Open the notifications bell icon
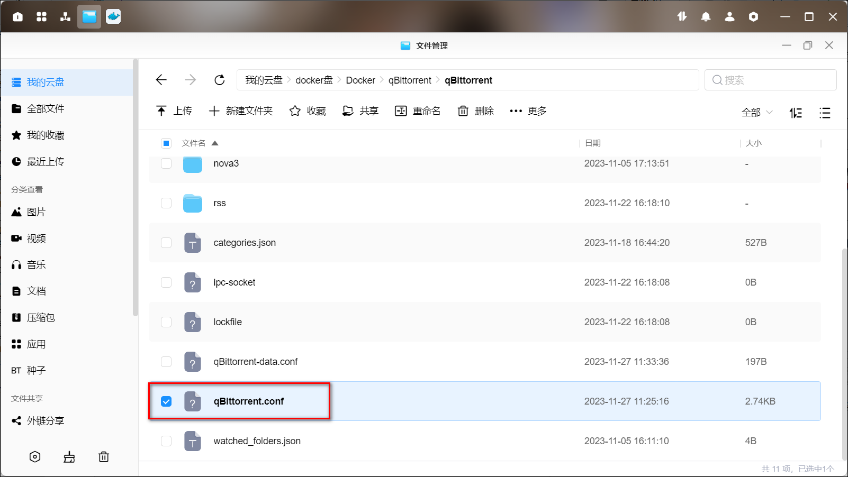Image resolution: width=848 pixels, height=477 pixels. 706,17
